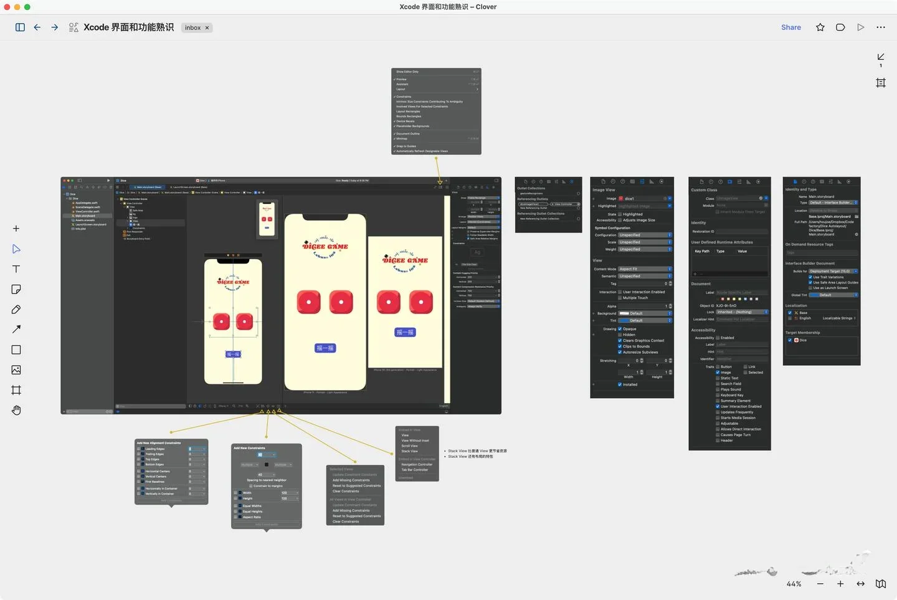897x600 pixels.
Task: Remove the inbox tag
Action: (207, 27)
